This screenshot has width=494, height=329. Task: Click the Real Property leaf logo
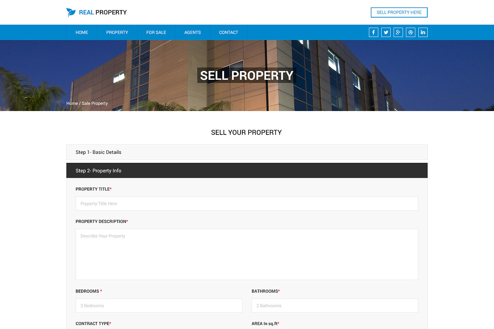click(71, 12)
